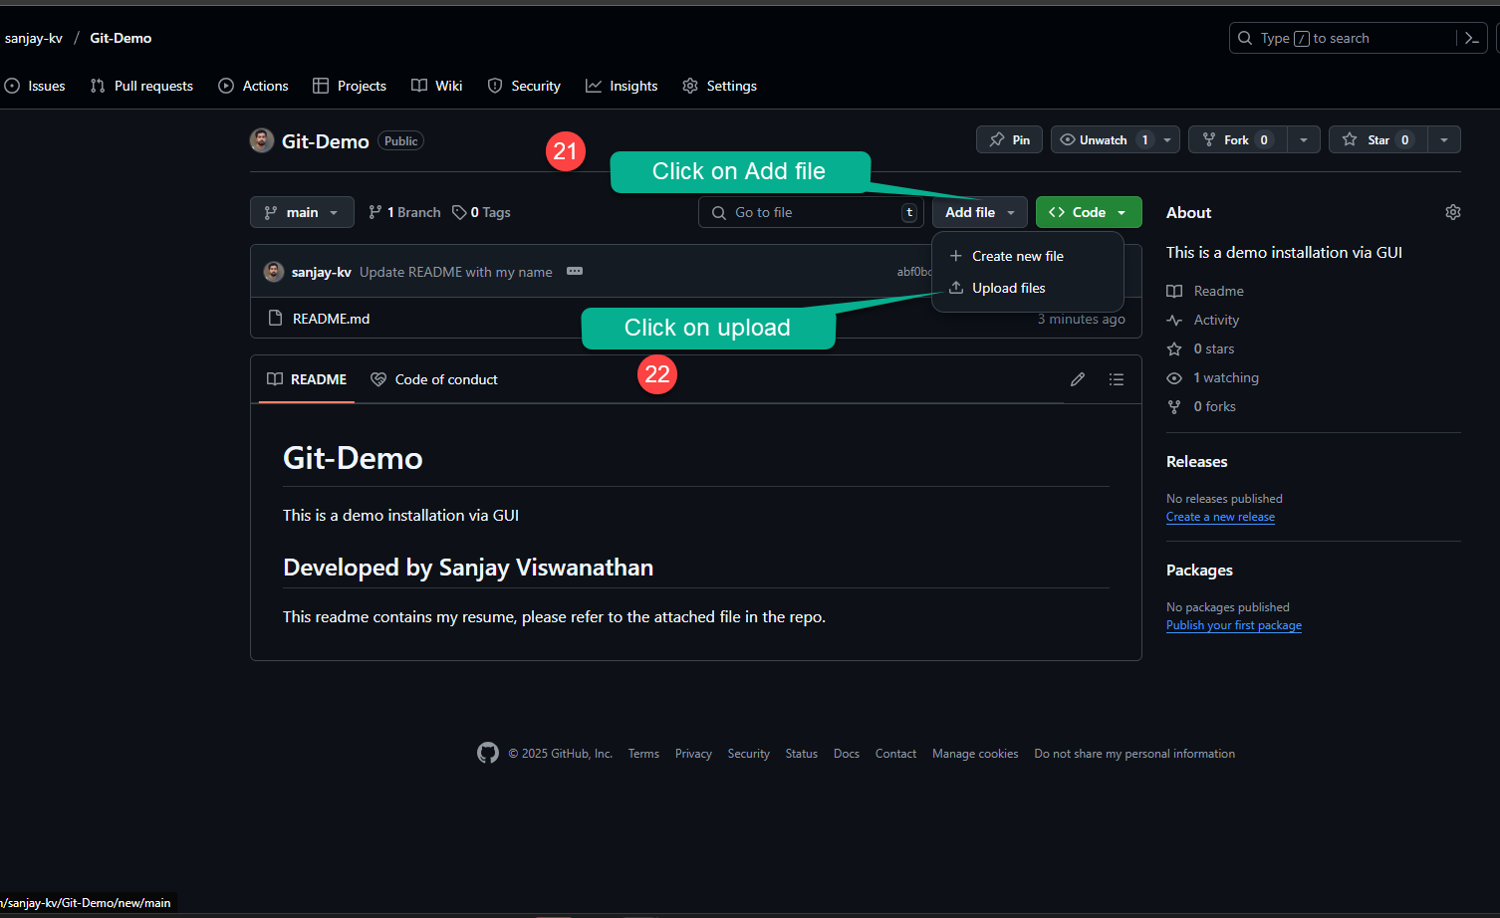View the 1 Branch list
Viewport: 1500px width, 918px height.
tap(403, 212)
